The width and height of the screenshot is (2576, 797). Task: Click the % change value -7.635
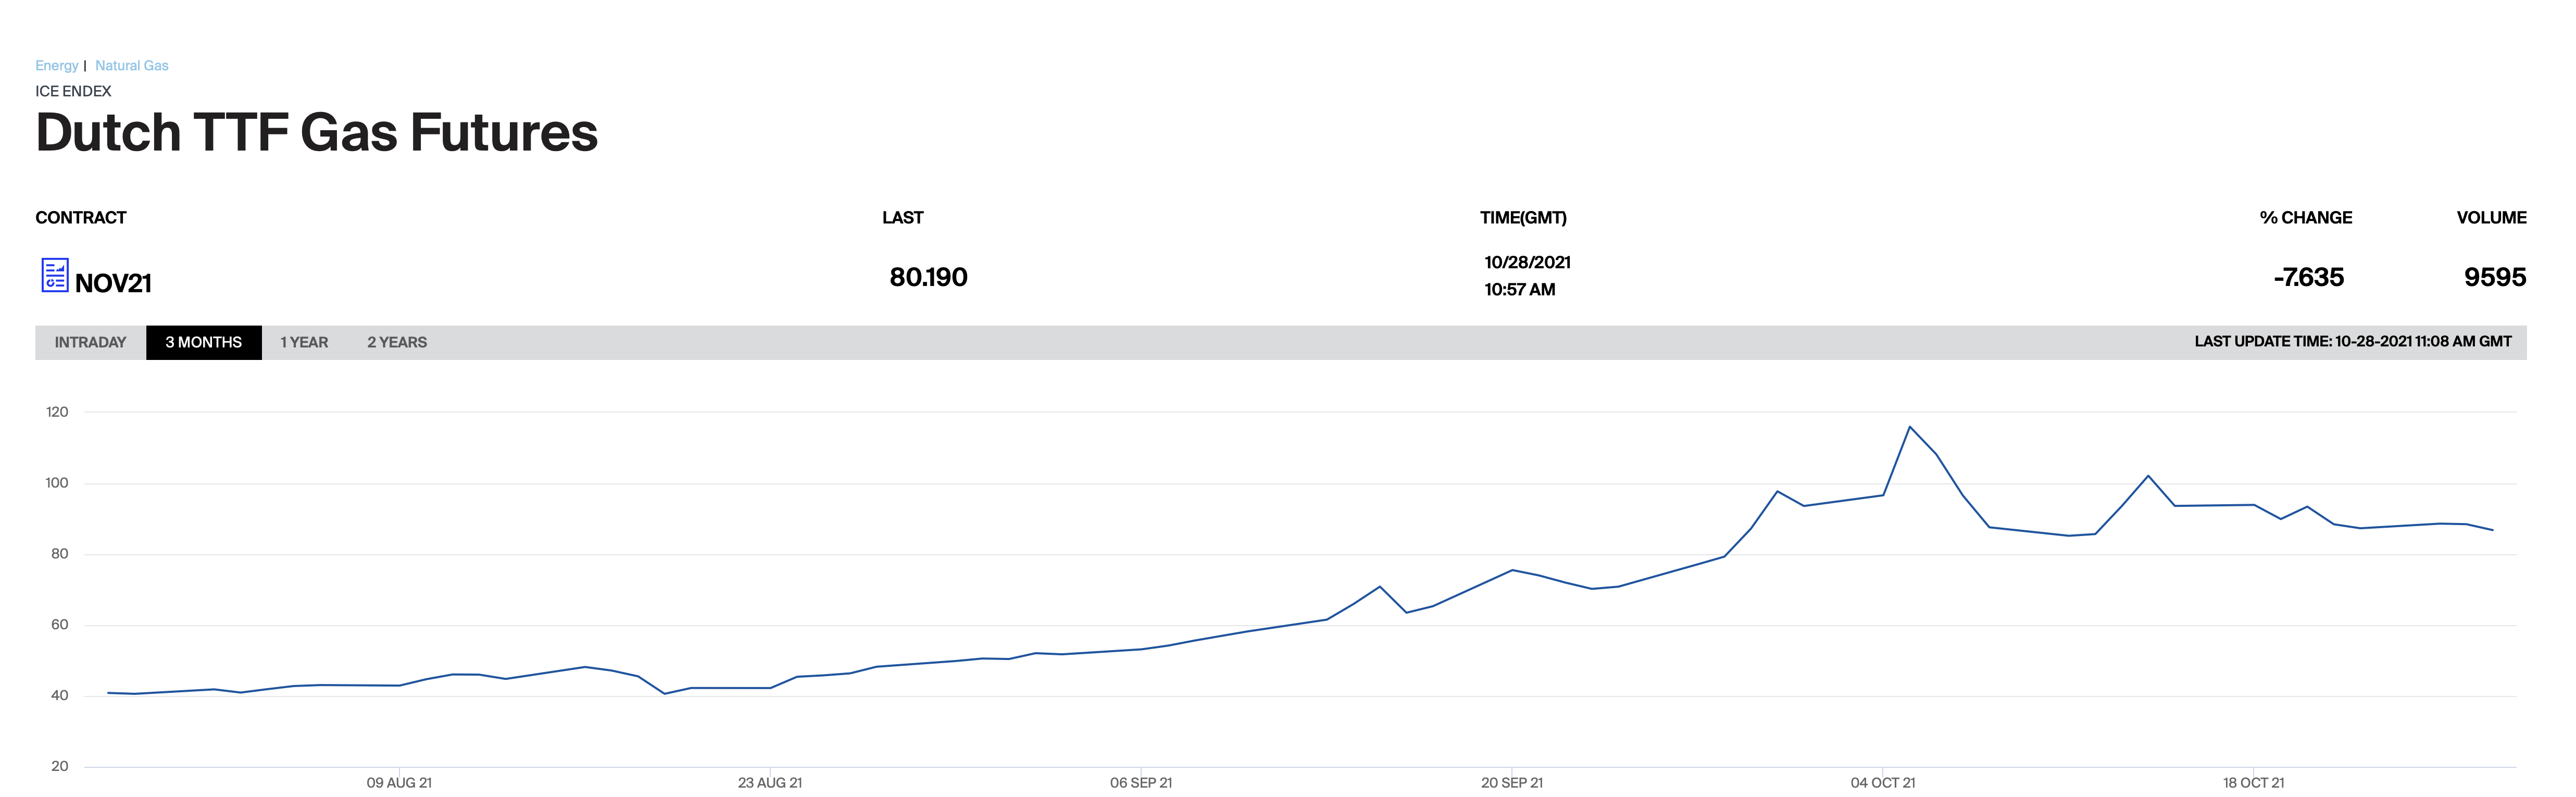click(2308, 277)
